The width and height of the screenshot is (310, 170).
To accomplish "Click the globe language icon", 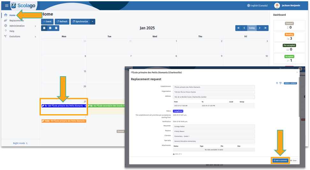I will pos(248,5).
